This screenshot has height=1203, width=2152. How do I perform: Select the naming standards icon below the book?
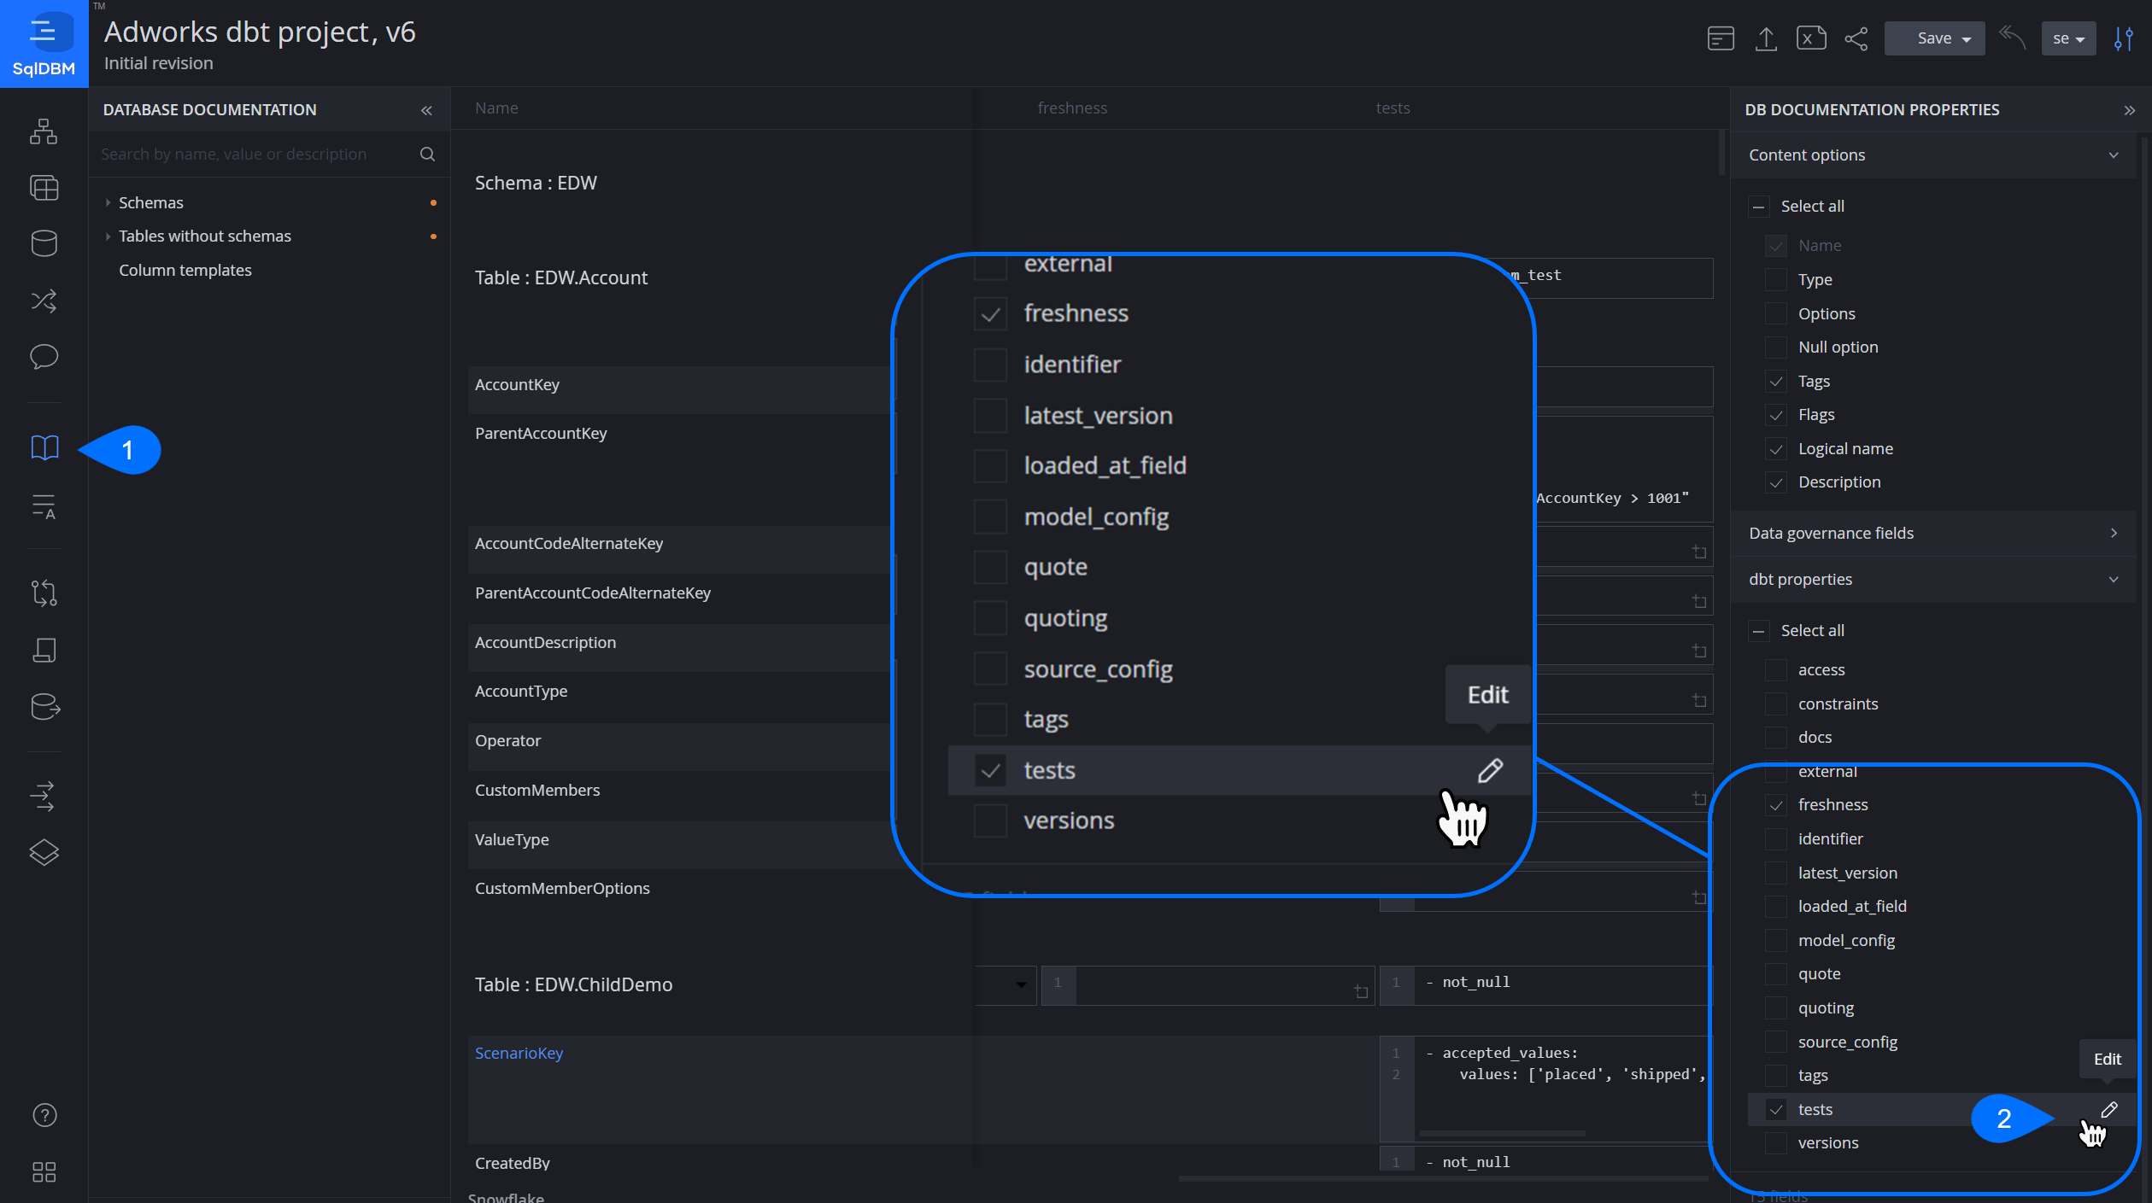(x=44, y=507)
